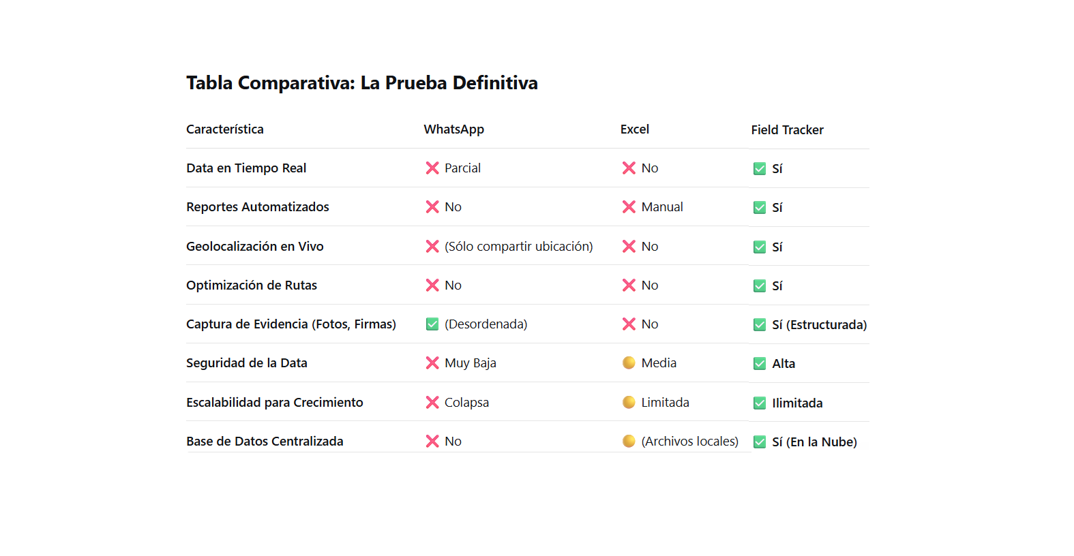
Task: Click the Parcial text in WhatsApp column
Action: (463, 168)
